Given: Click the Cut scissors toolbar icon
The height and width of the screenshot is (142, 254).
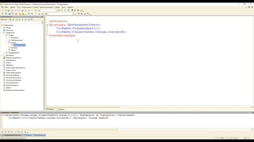Looking at the screenshot, I should [x=12, y=11].
